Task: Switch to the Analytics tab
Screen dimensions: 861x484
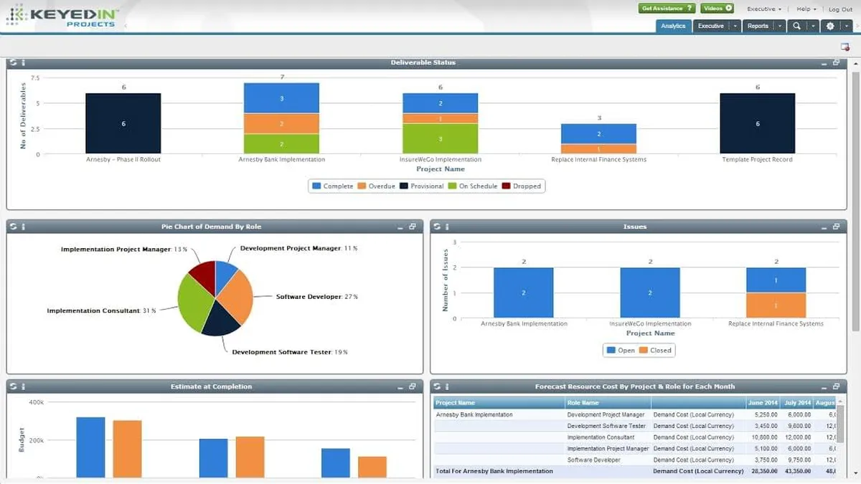Action: (673, 26)
